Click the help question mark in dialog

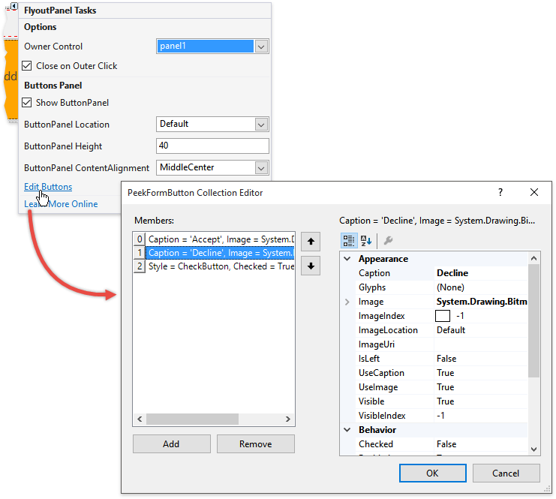click(500, 192)
